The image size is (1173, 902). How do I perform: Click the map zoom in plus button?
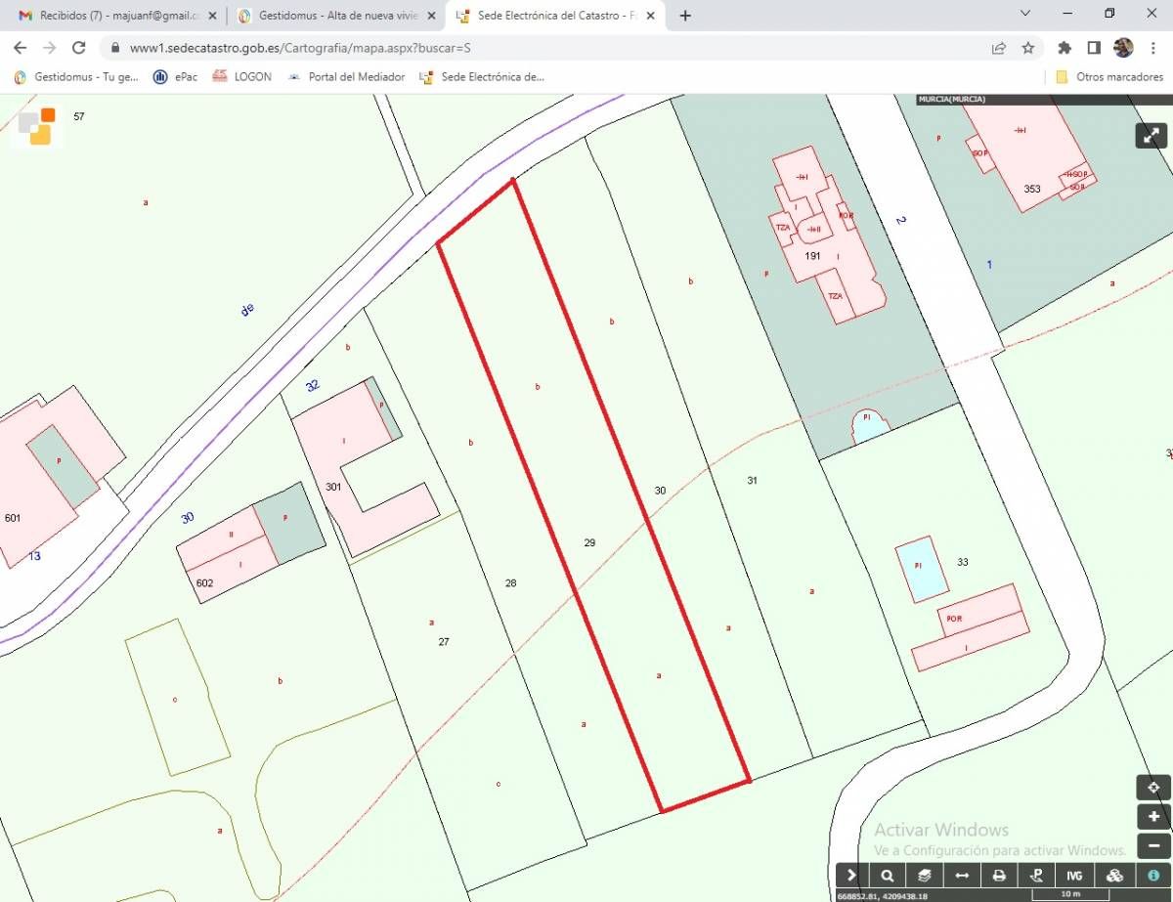click(x=1151, y=816)
